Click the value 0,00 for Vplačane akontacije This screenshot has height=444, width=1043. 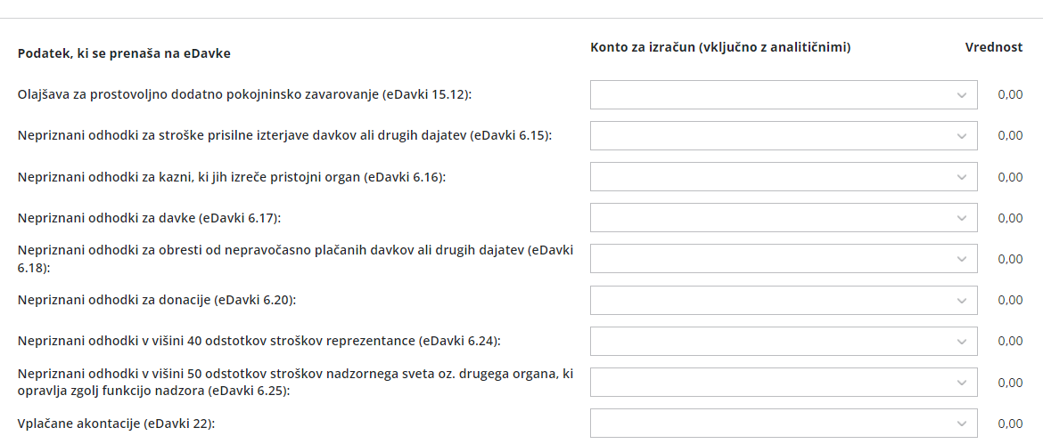pyautogui.click(x=1010, y=424)
